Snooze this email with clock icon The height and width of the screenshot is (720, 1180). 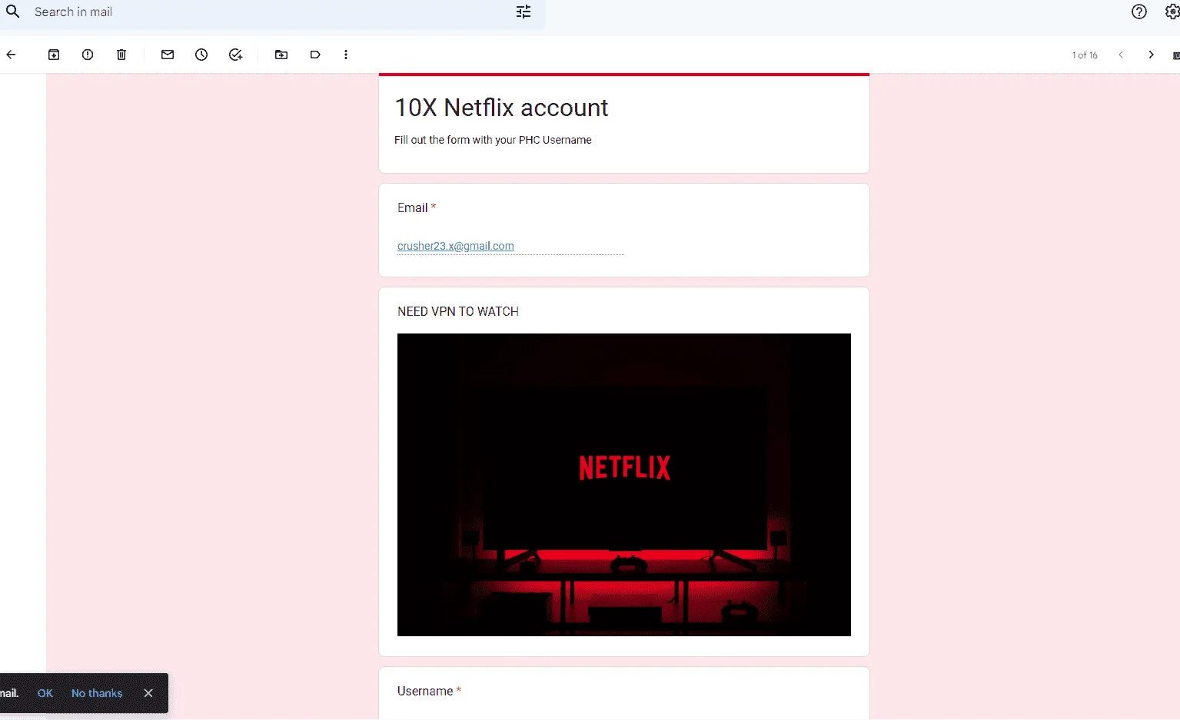click(201, 55)
